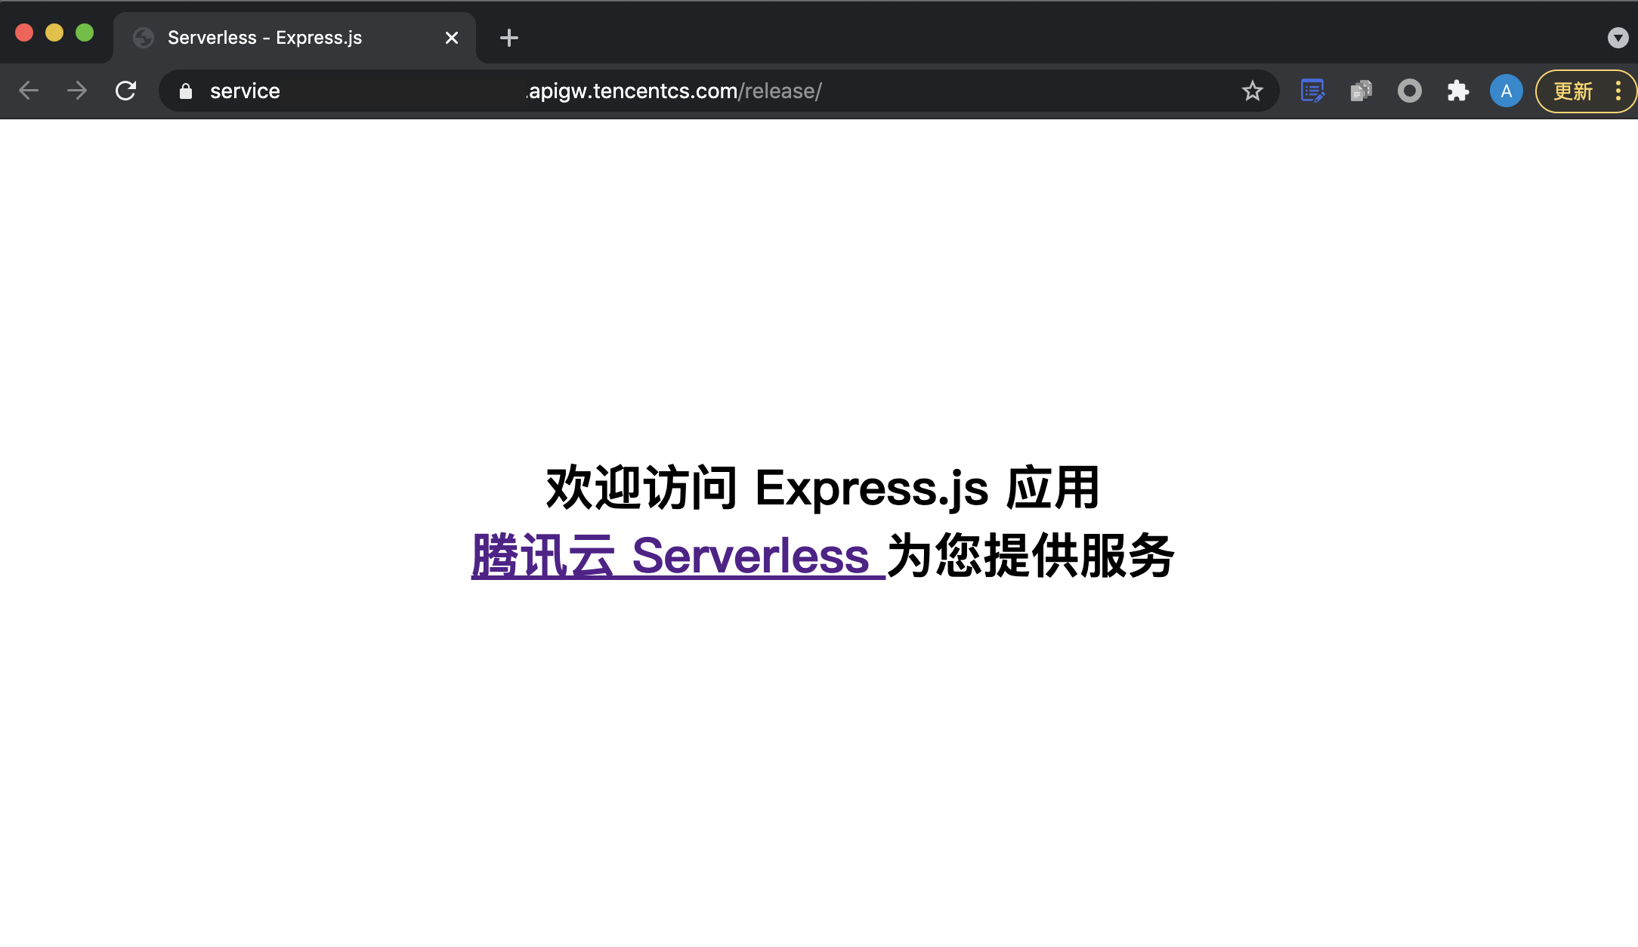Viewport: 1638px width, 947px height.
Task: Open the tab search dropdown arrow
Action: click(x=1618, y=38)
